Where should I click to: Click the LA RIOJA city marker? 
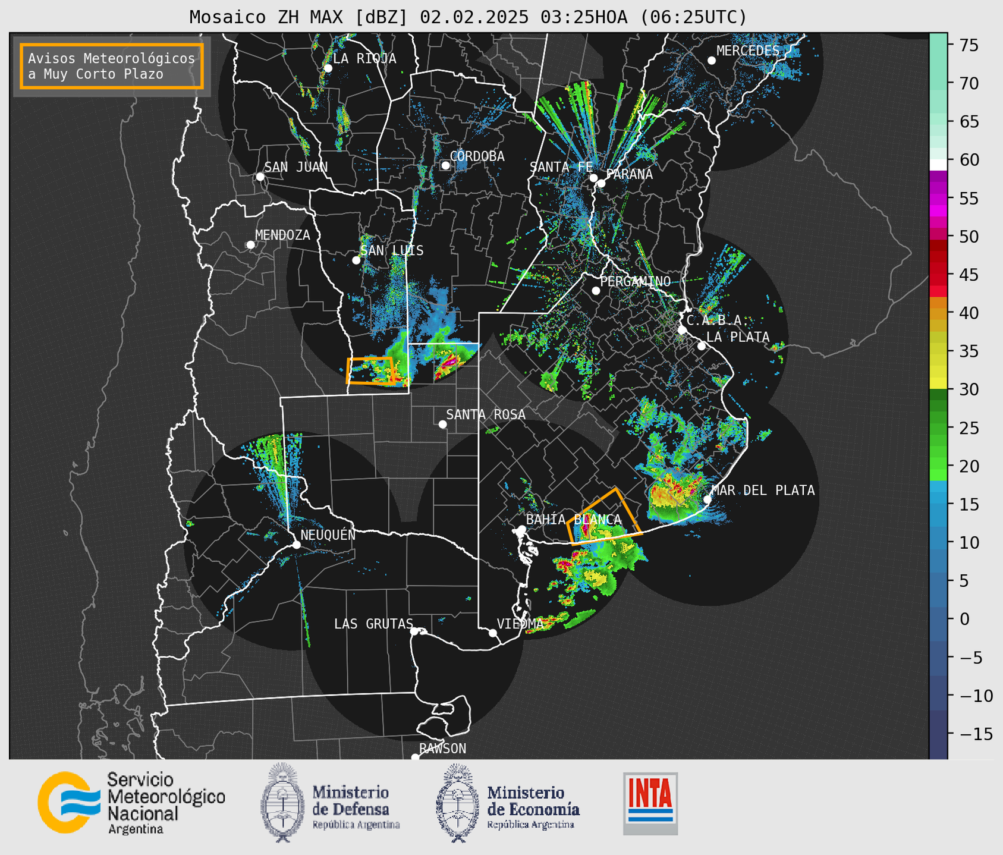(328, 68)
